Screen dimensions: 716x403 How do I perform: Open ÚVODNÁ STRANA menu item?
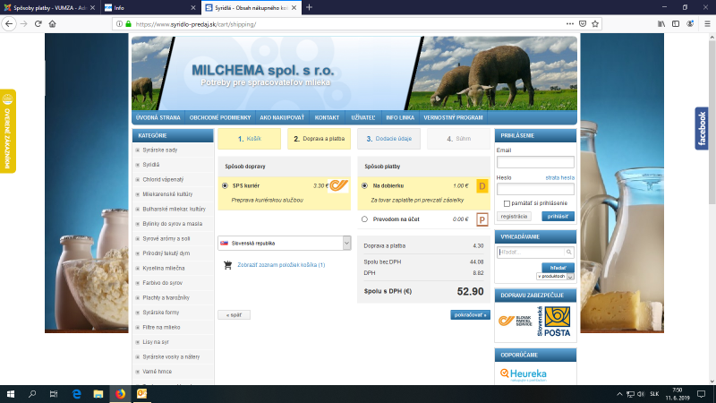coord(158,117)
